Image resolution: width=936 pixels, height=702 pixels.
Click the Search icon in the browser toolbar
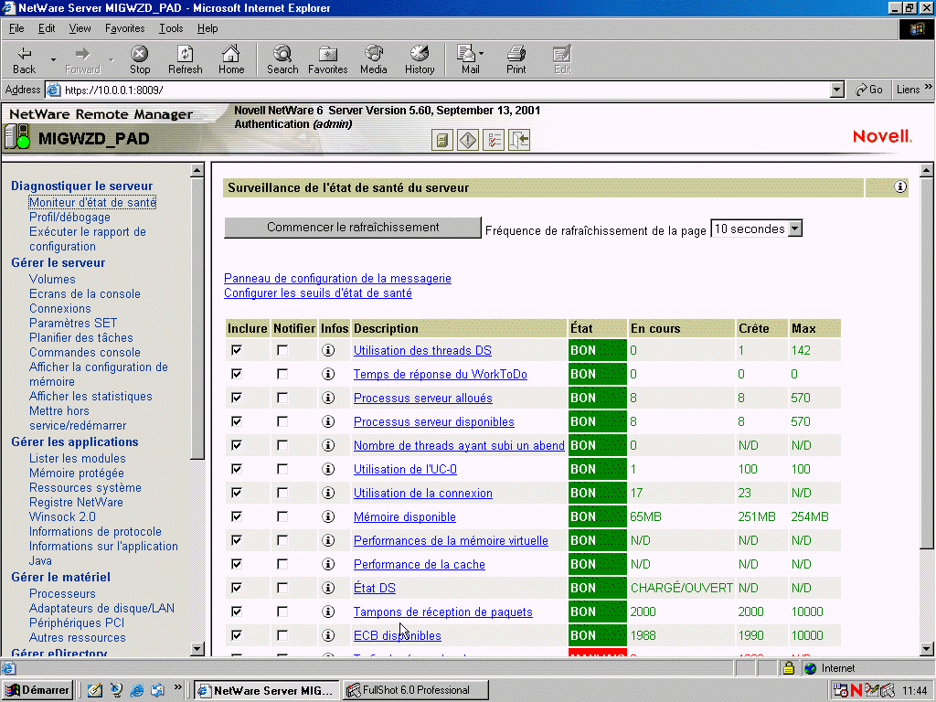(282, 58)
